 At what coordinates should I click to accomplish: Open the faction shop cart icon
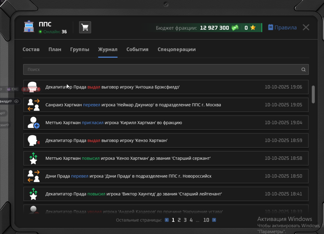(85, 28)
